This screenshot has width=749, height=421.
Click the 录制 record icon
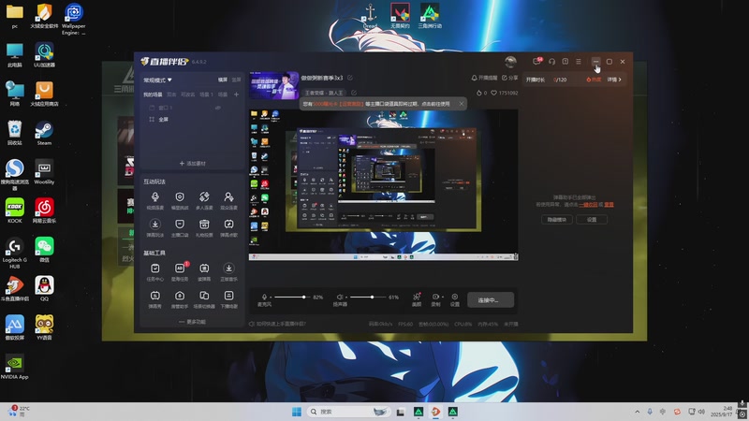[x=434, y=297]
